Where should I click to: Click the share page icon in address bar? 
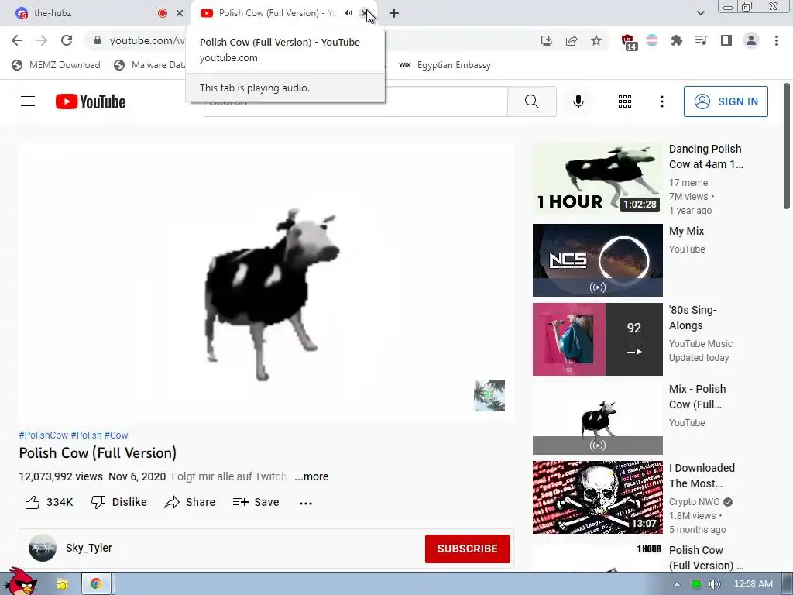572,40
